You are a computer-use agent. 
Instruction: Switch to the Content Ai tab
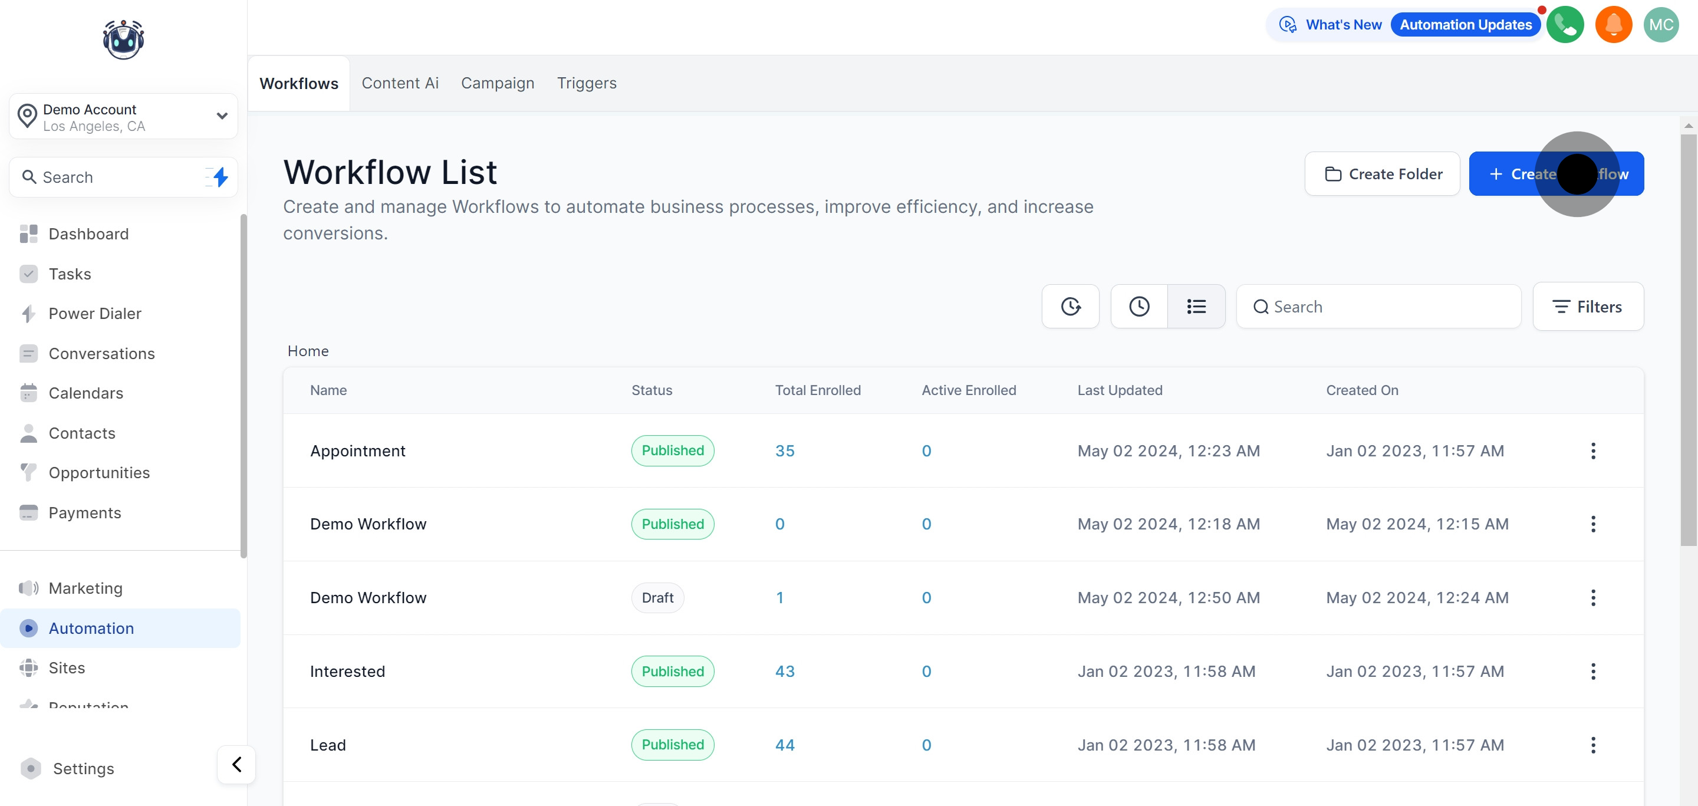(x=400, y=83)
